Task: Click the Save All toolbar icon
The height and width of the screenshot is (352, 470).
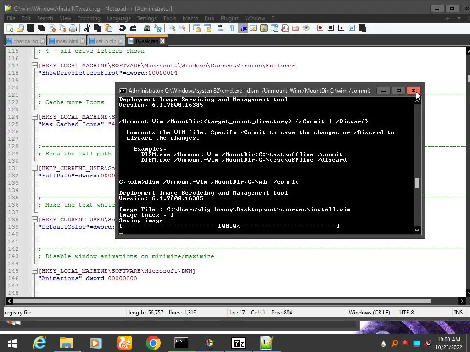Action: point(41,28)
